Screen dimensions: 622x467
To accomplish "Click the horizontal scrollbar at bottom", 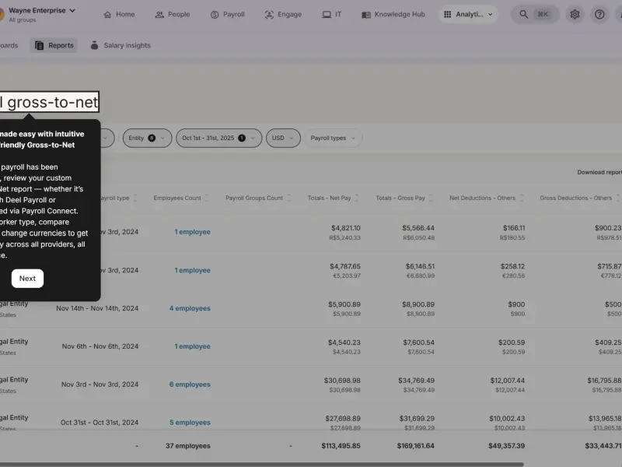I will point(262,464).
